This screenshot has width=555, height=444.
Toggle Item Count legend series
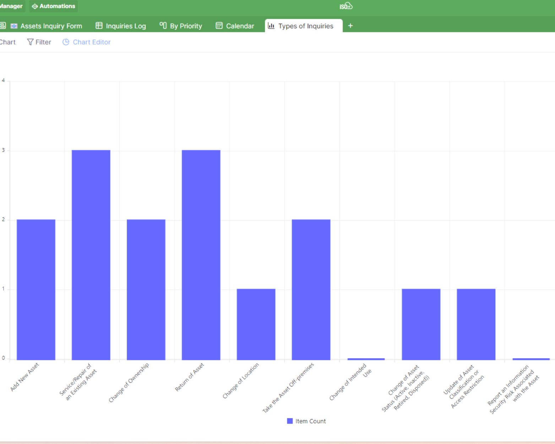[x=310, y=421]
